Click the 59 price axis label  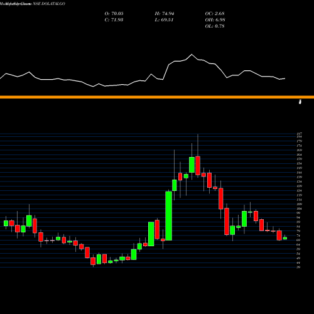pos(299,249)
